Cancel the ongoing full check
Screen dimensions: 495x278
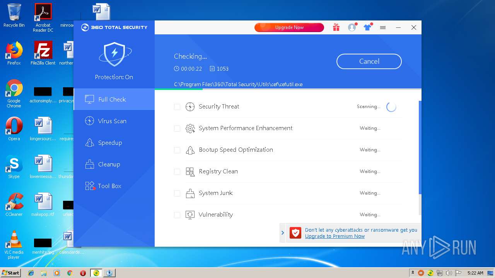(369, 61)
